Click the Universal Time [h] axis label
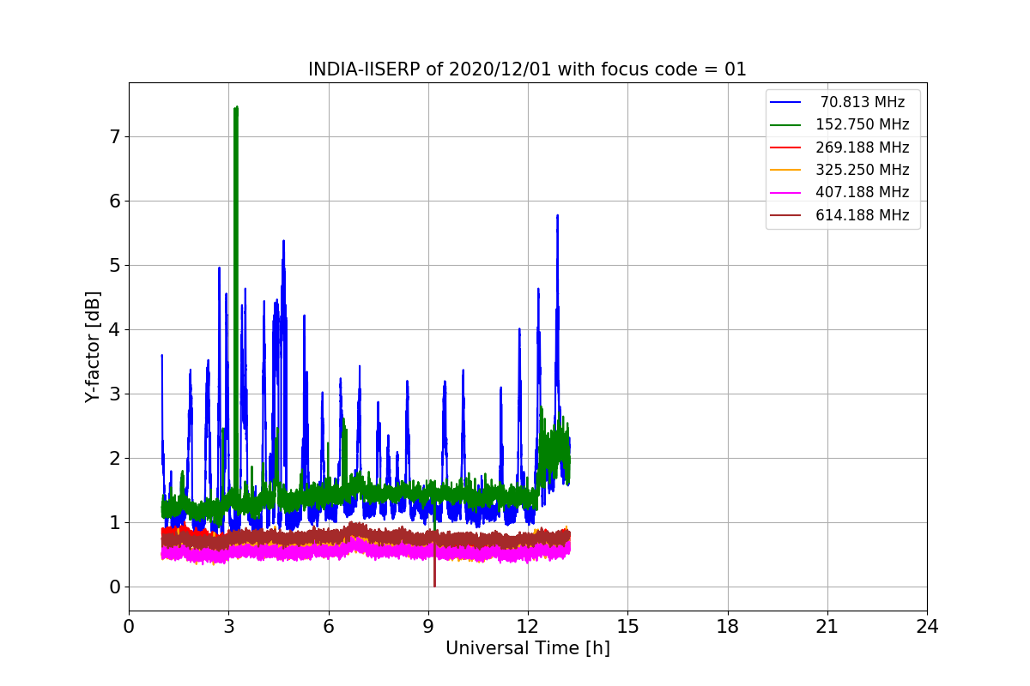 528,649
